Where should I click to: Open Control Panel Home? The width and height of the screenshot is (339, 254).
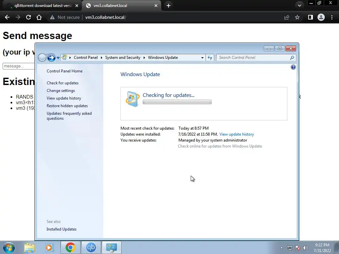point(65,71)
